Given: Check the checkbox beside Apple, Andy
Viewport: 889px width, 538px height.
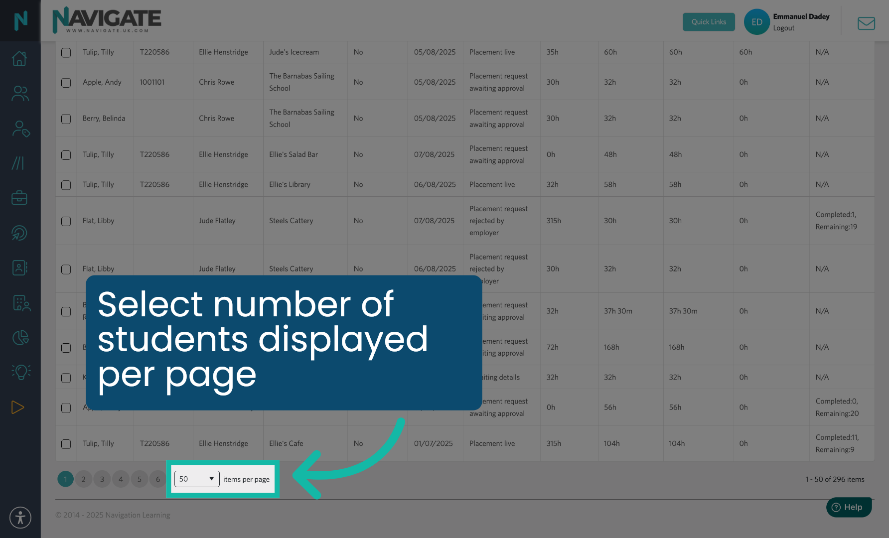Looking at the screenshot, I should (66, 82).
